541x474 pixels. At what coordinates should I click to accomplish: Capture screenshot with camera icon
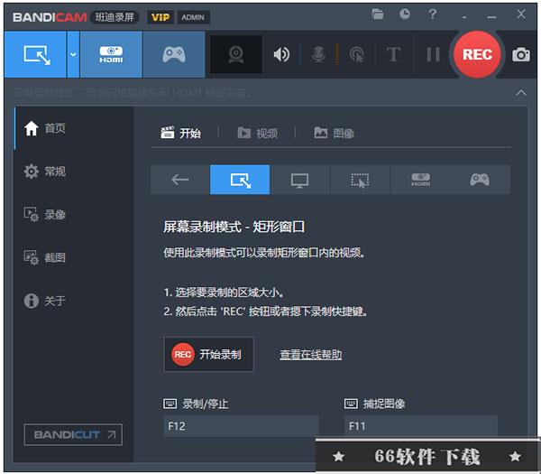click(521, 54)
